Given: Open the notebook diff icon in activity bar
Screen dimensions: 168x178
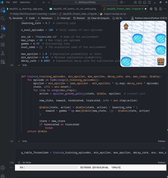Looking at the screenshot, I should 3,62.
